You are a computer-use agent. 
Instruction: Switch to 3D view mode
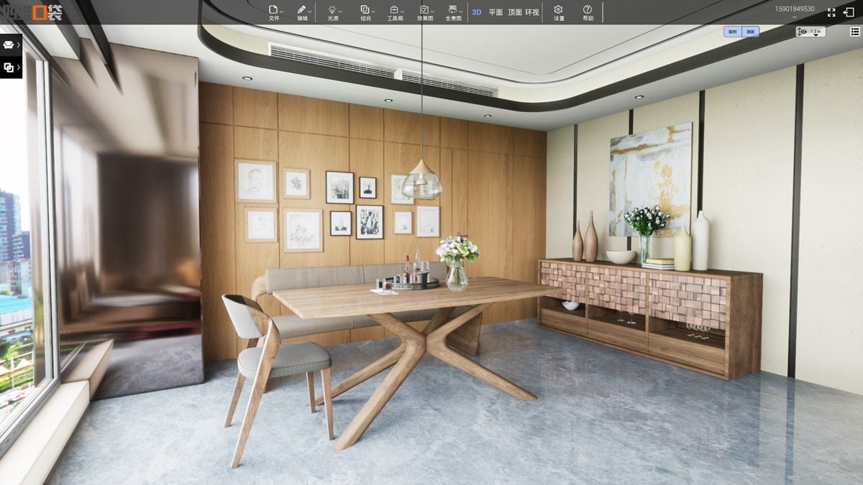coord(476,12)
